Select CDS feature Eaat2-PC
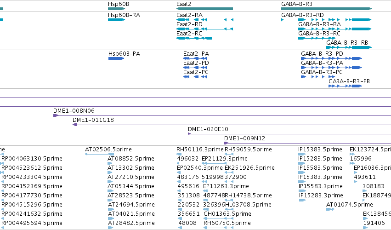391x230 pixels. click(x=196, y=72)
